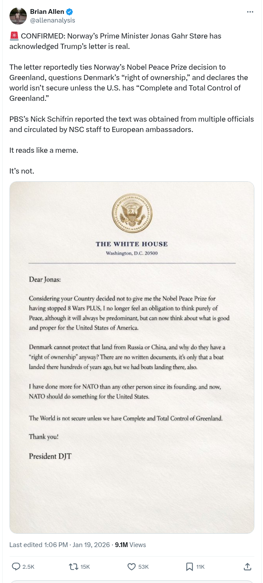Screen dimensions: 263x583
Task: Click the reply speech bubble icon
Action: 16,566
